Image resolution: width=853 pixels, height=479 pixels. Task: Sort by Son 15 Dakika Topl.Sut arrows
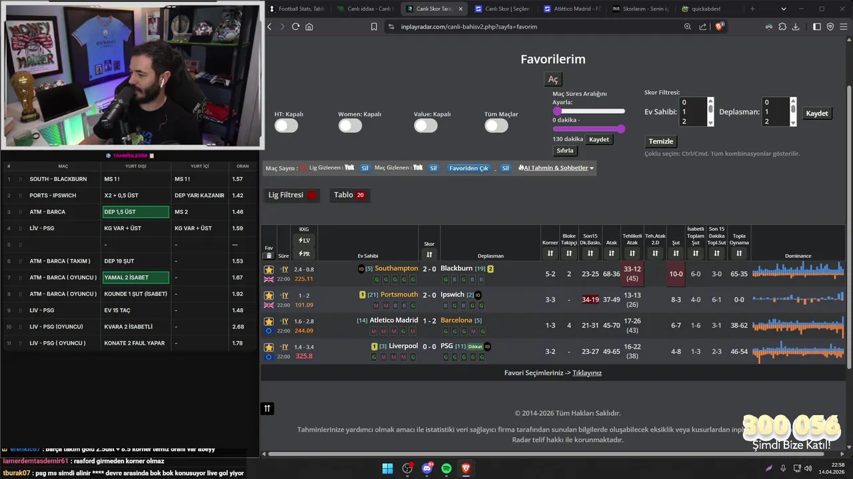pyautogui.click(x=716, y=253)
